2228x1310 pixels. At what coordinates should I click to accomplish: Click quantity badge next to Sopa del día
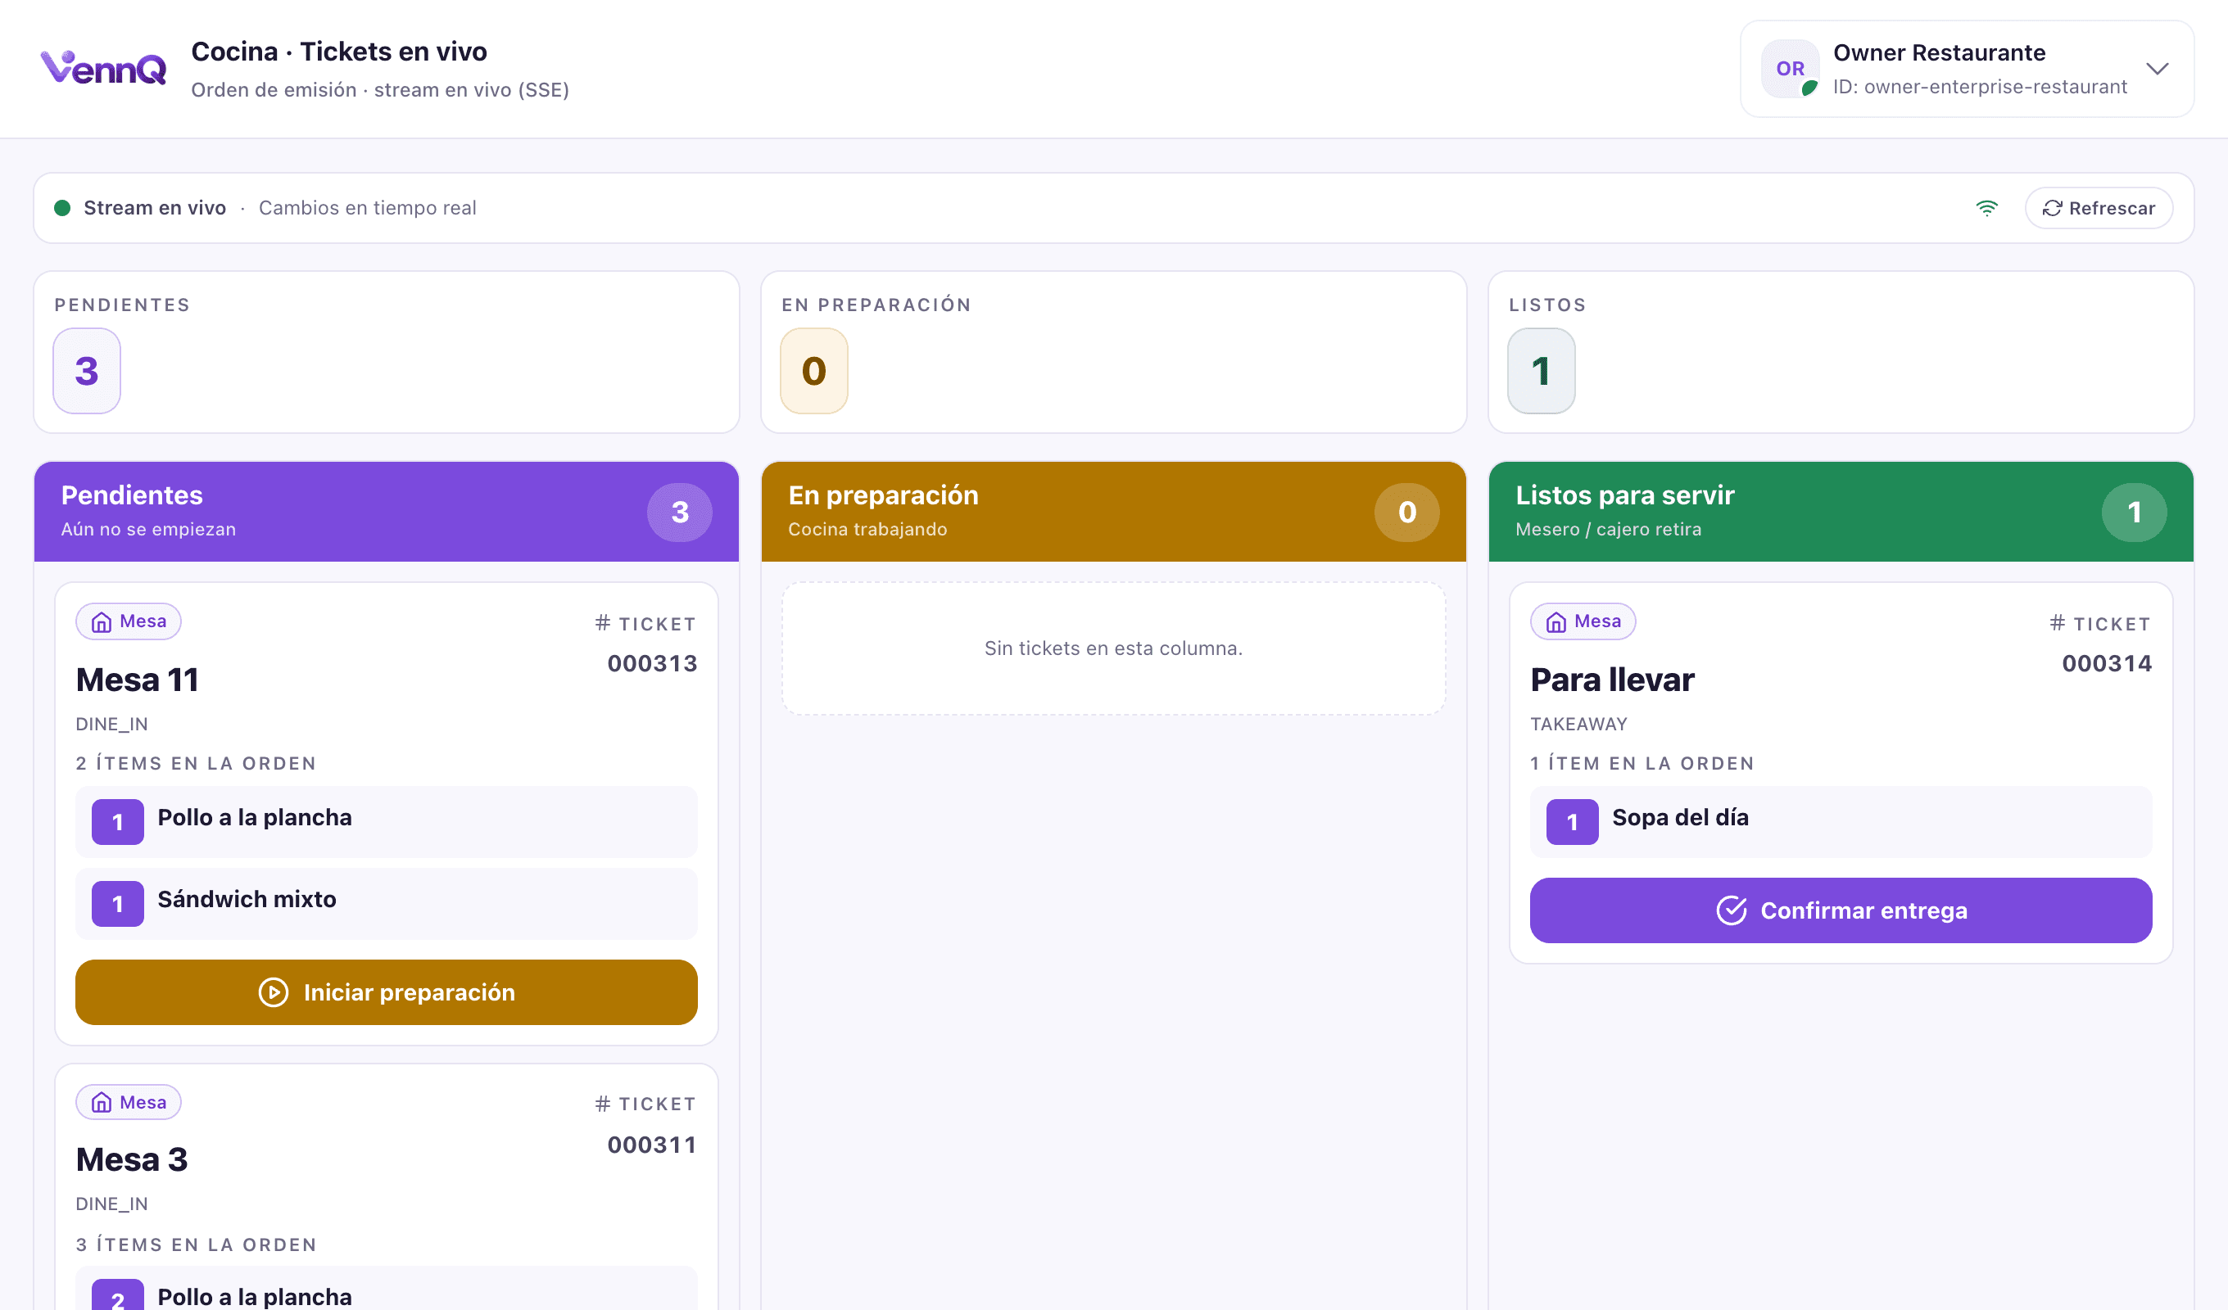pos(1572,822)
